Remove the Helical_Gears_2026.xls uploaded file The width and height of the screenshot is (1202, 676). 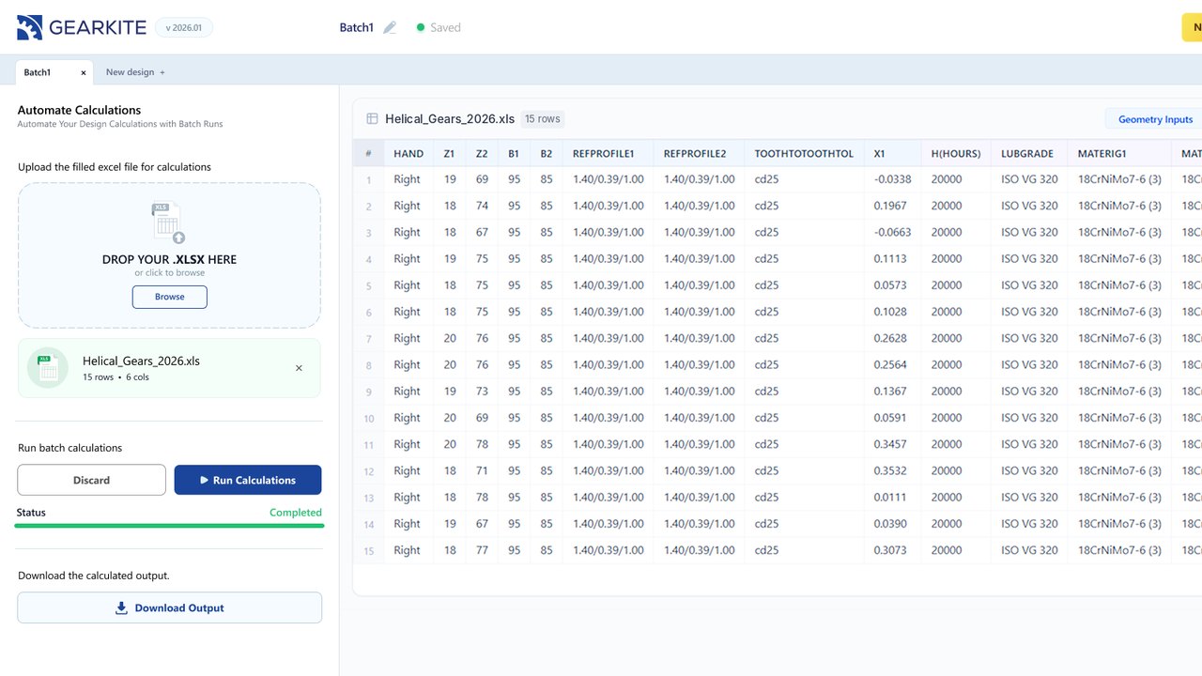click(299, 368)
